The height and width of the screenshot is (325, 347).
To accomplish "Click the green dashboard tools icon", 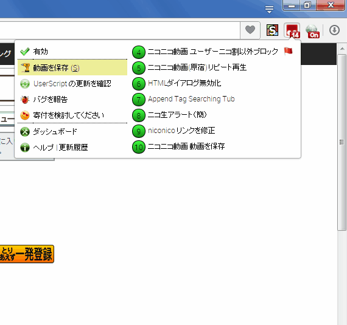I will (x=25, y=132).
